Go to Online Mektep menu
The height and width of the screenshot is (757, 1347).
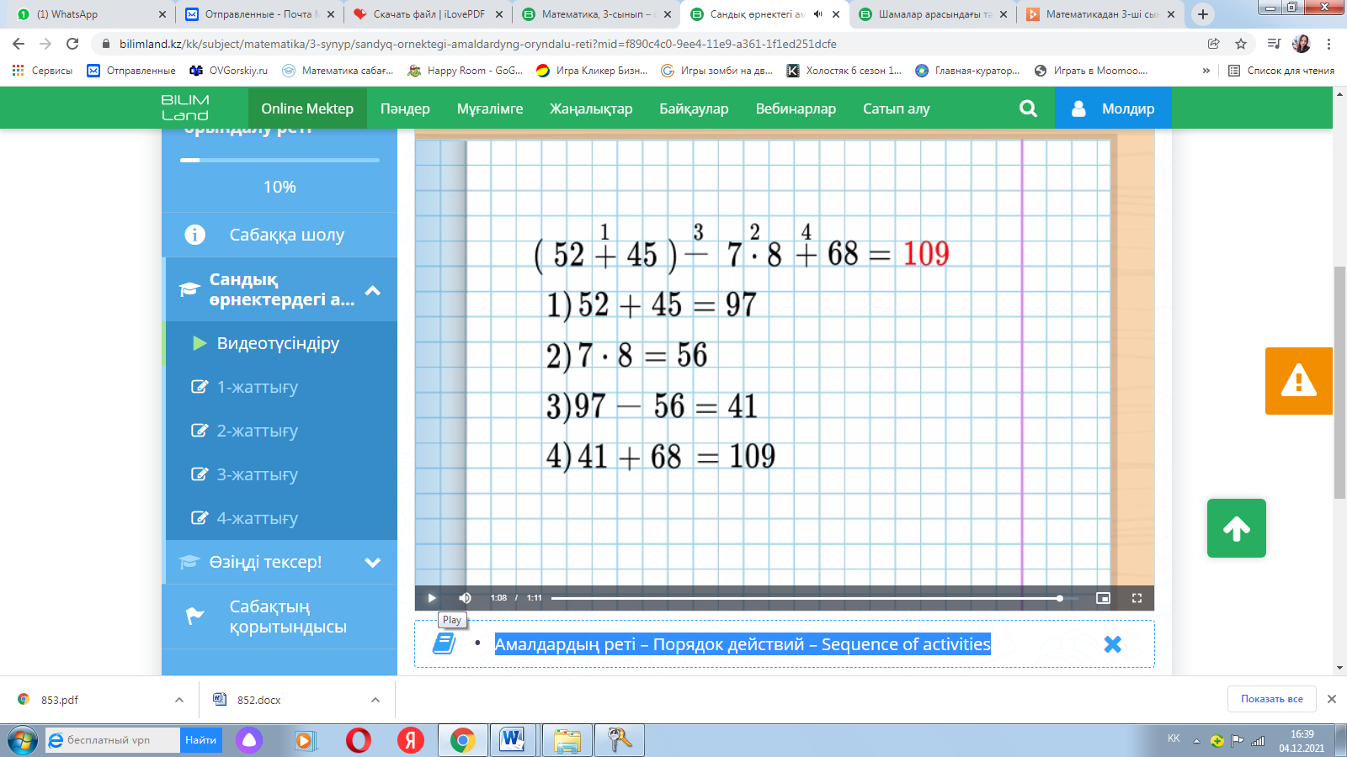tap(307, 109)
